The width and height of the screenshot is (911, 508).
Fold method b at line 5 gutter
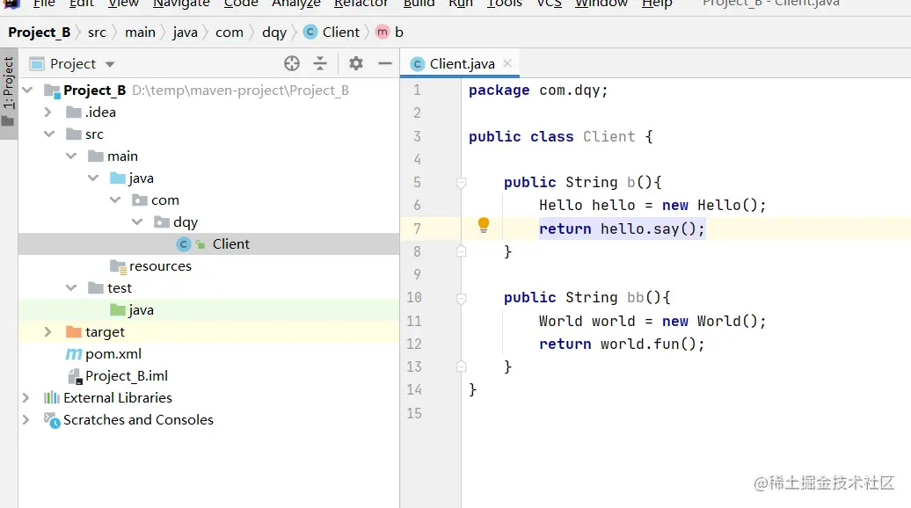pyautogui.click(x=461, y=183)
